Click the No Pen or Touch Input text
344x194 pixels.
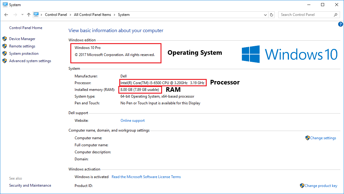tap(160, 103)
